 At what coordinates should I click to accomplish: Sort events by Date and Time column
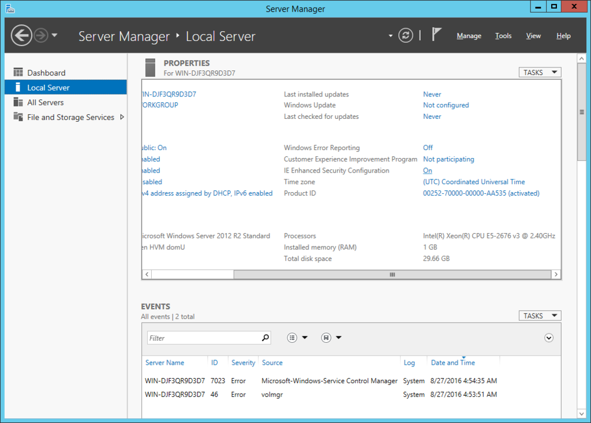click(452, 362)
